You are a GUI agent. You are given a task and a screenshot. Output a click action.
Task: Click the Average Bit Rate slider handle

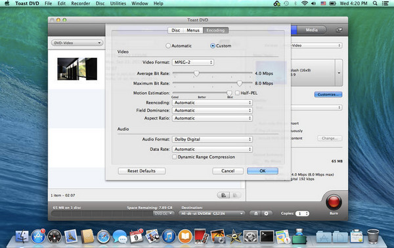(x=196, y=73)
